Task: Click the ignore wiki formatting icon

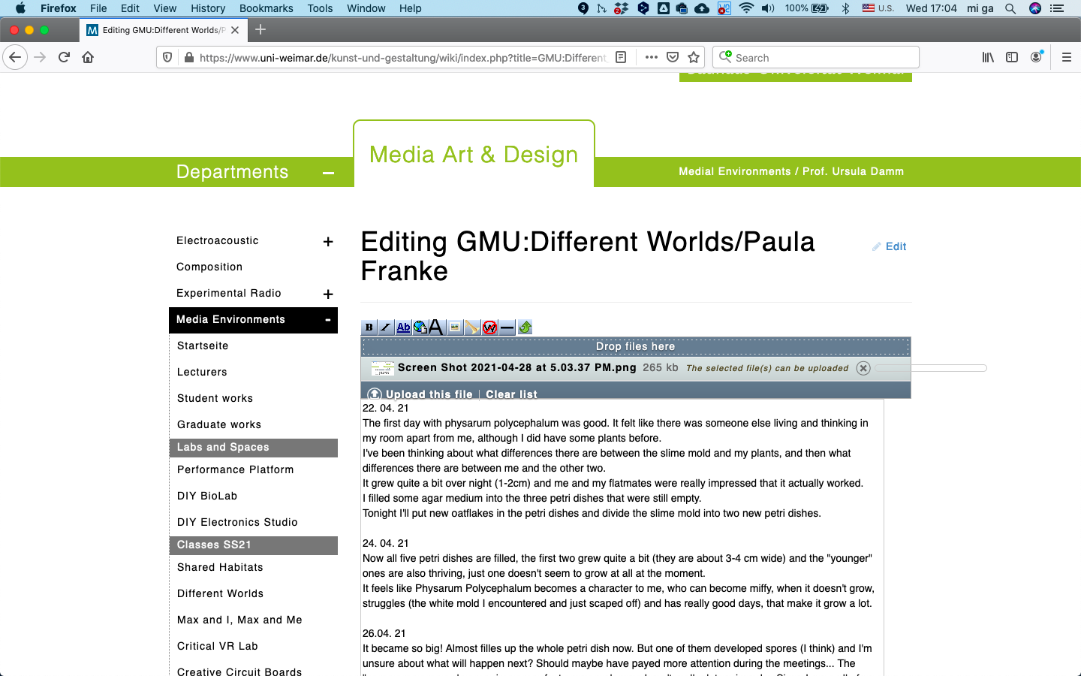Action: pos(489,327)
